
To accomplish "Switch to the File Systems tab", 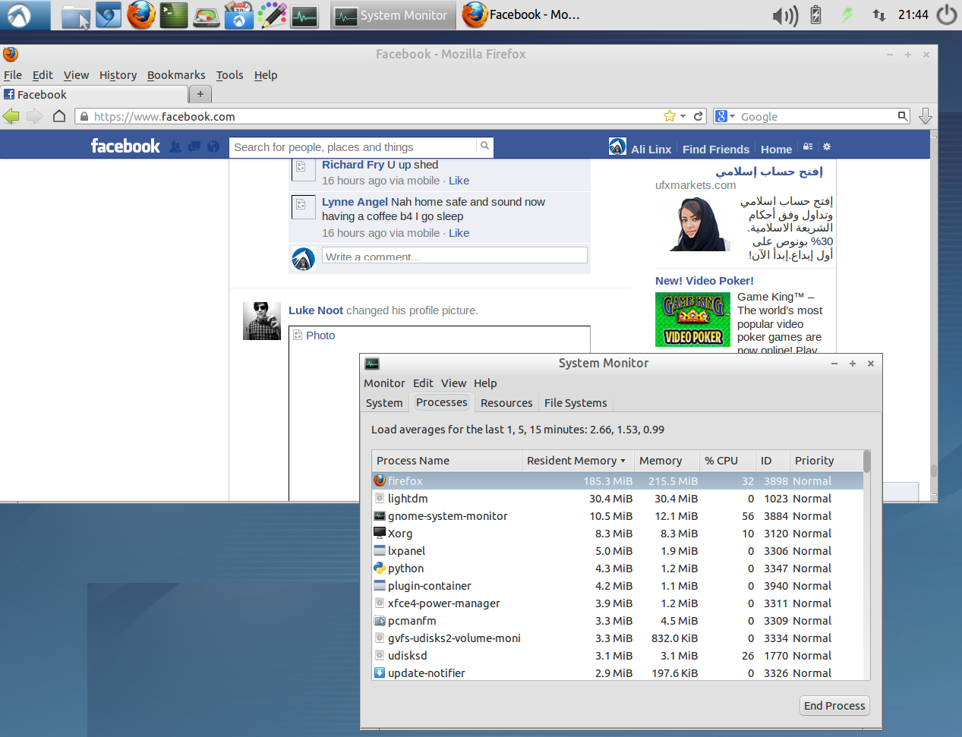I will (x=576, y=403).
